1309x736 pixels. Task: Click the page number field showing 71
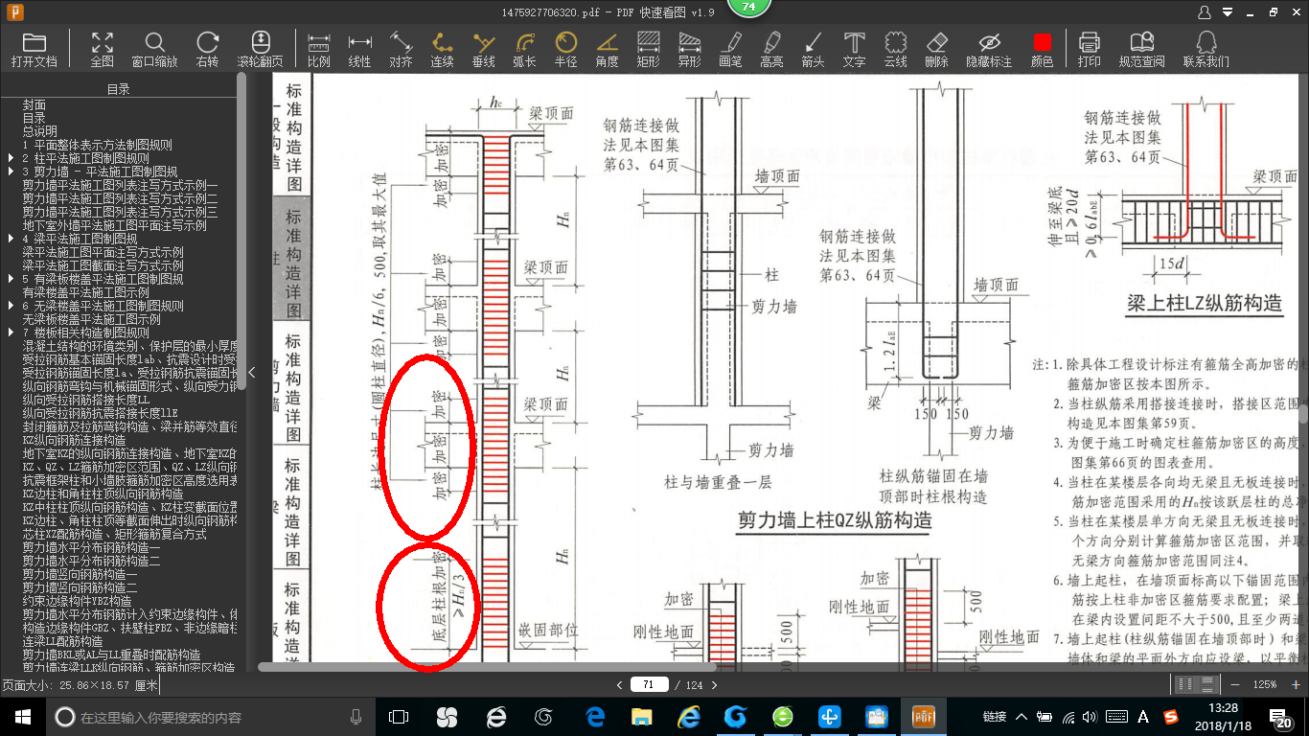pos(649,685)
